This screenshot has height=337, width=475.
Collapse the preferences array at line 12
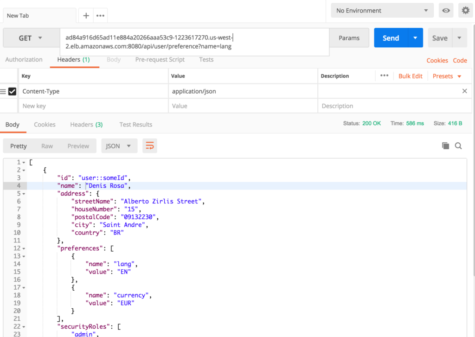(x=24, y=248)
